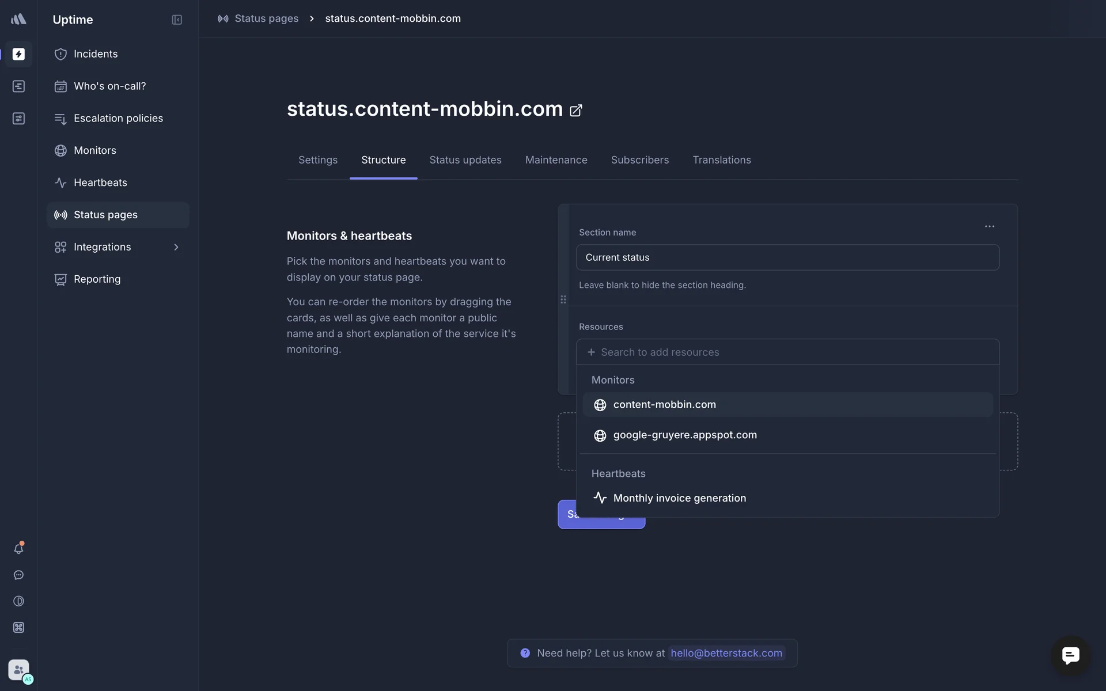Viewport: 1106px width, 691px height.
Task: Open external link icon beside page title
Action: tap(575, 111)
